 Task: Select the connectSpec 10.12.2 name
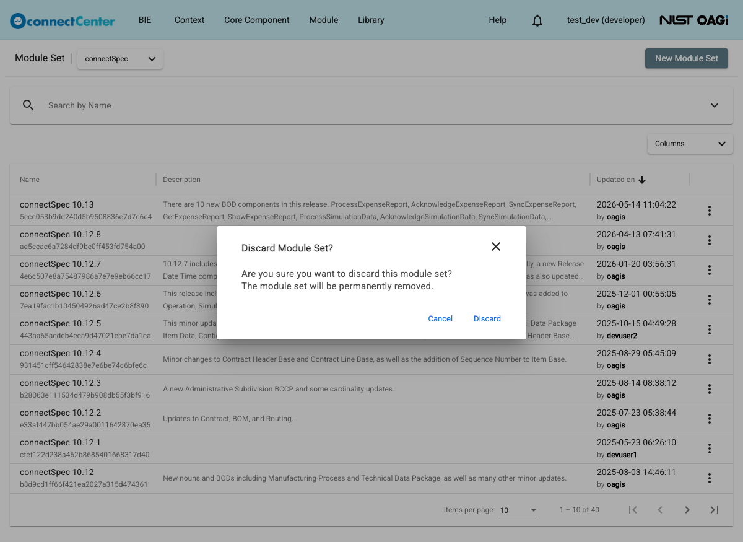coord(60,413)
